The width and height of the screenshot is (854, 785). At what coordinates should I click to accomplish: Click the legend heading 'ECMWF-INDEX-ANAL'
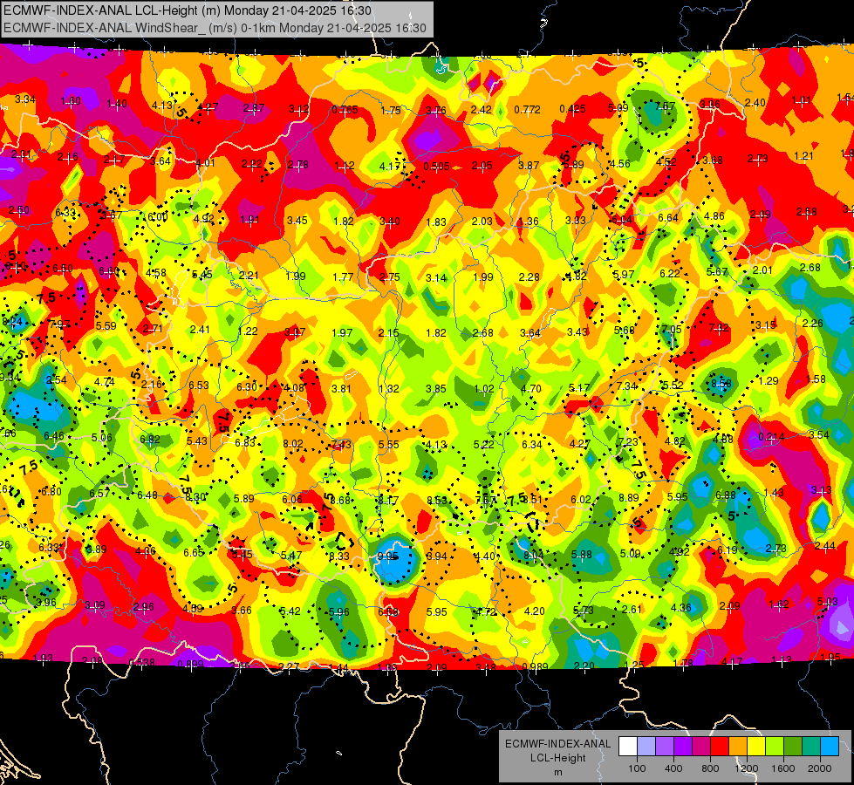557,744
